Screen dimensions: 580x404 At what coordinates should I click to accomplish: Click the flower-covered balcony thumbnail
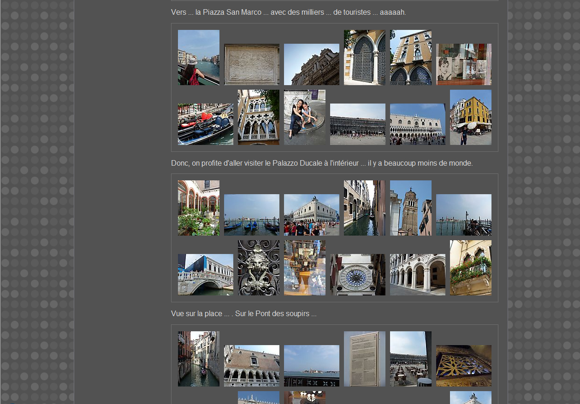[470, 268]
